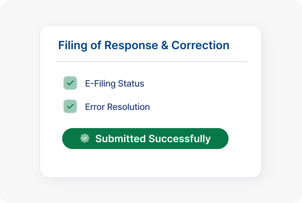Image resolution: width=302 pixels, height=203 pixels.
Task: Click the Filing of Response & Correction heading
Action: click(143, 45)
